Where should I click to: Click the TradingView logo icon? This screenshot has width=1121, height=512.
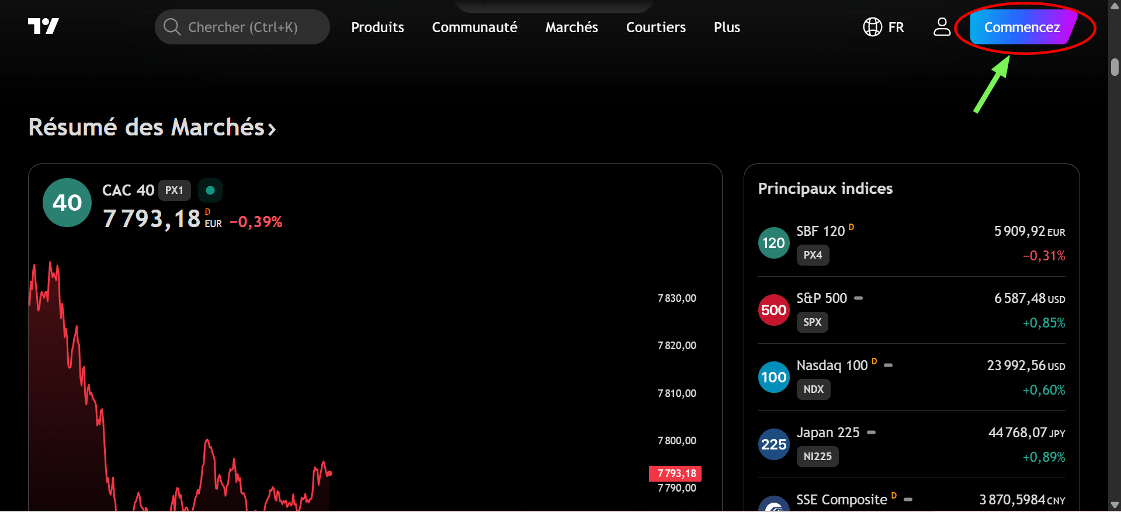(43, 26)
